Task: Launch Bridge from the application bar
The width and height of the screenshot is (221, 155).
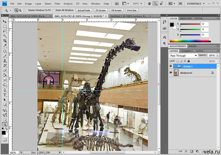Action: [117, 4]
